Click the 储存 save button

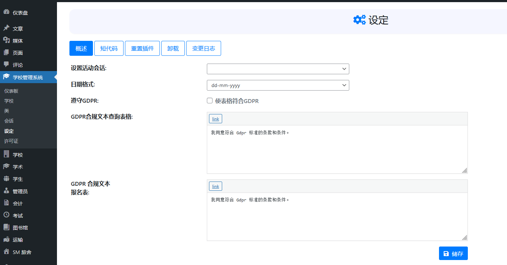pyautogui.click(x=453, y=253)
